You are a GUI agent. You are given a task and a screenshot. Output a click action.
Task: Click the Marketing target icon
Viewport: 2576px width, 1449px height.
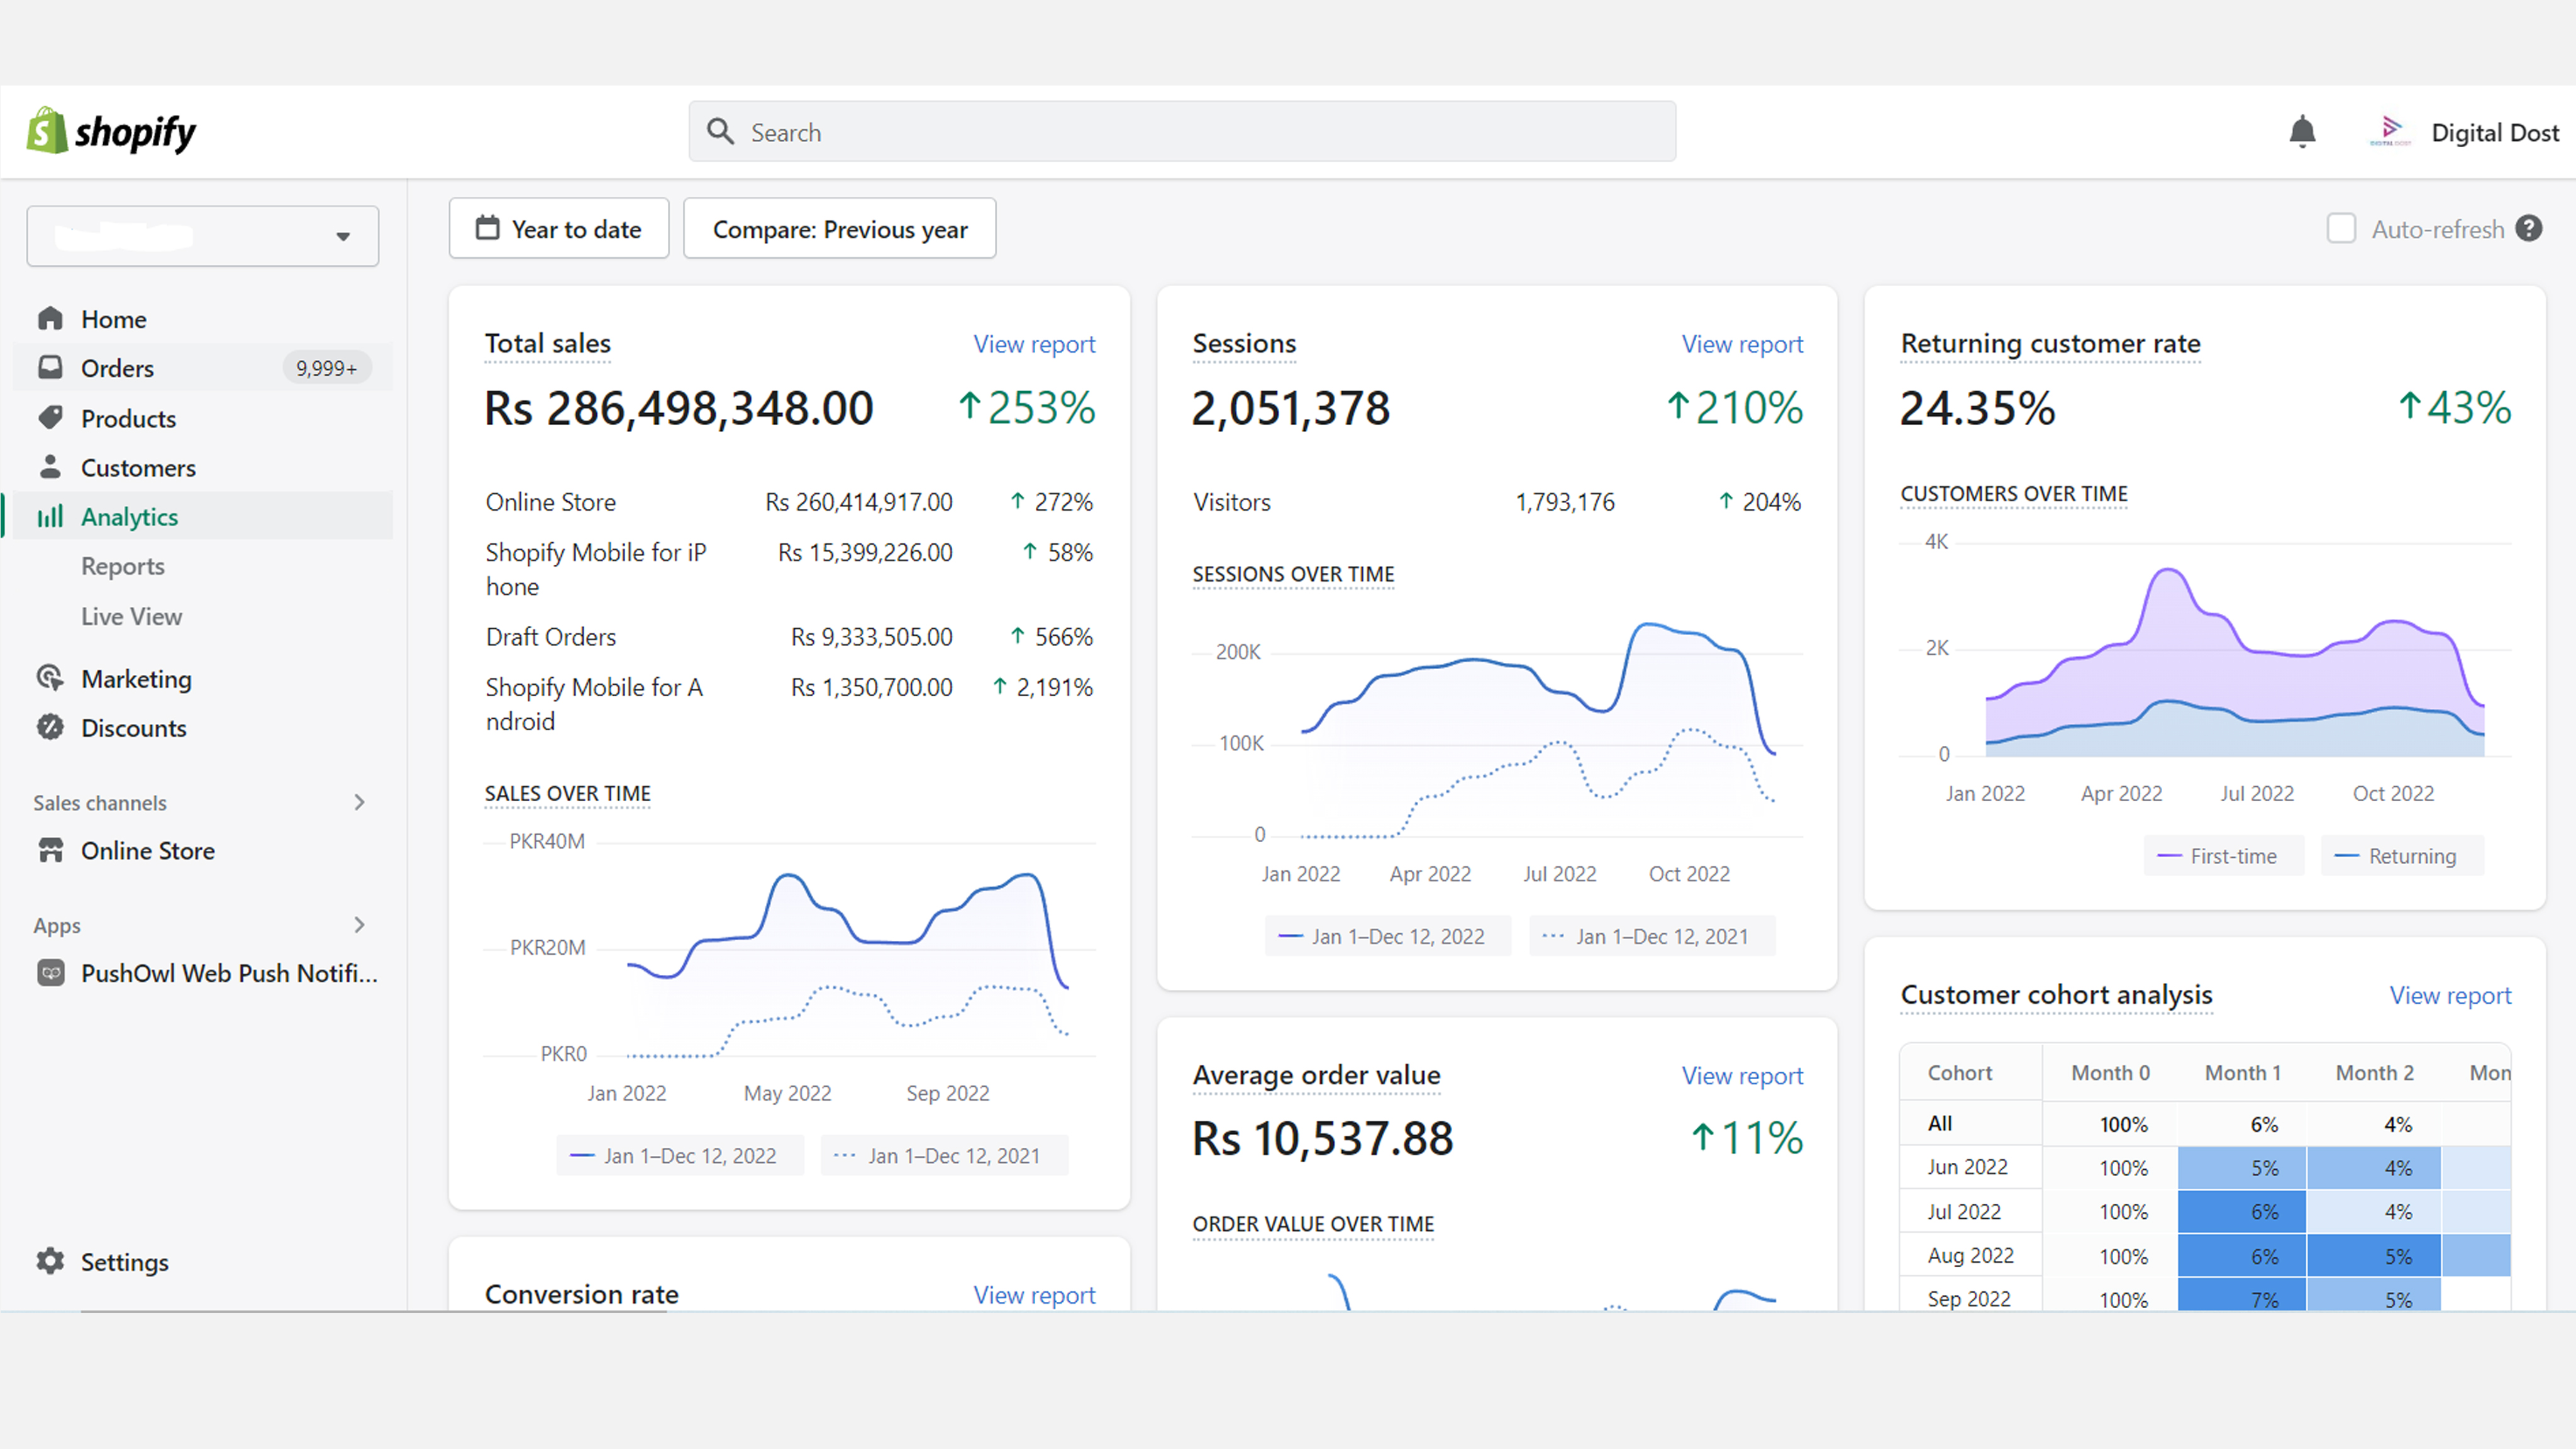(50, 678)
